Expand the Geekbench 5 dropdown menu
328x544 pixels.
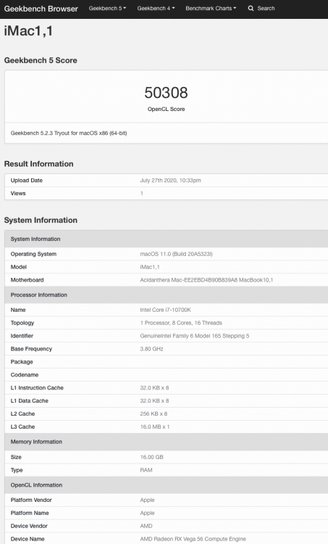click(107, 8)
